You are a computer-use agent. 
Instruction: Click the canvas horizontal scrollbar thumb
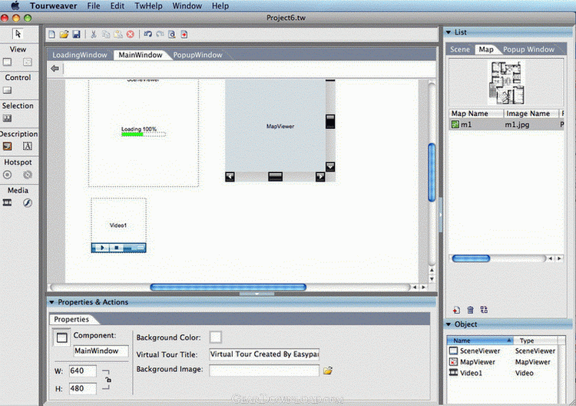tap(228, 288)
